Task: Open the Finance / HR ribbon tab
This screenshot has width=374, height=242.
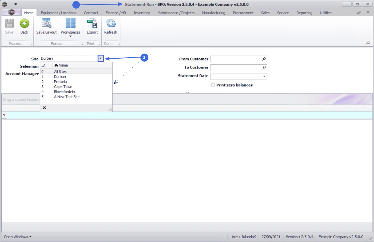Action: [116, 13]
